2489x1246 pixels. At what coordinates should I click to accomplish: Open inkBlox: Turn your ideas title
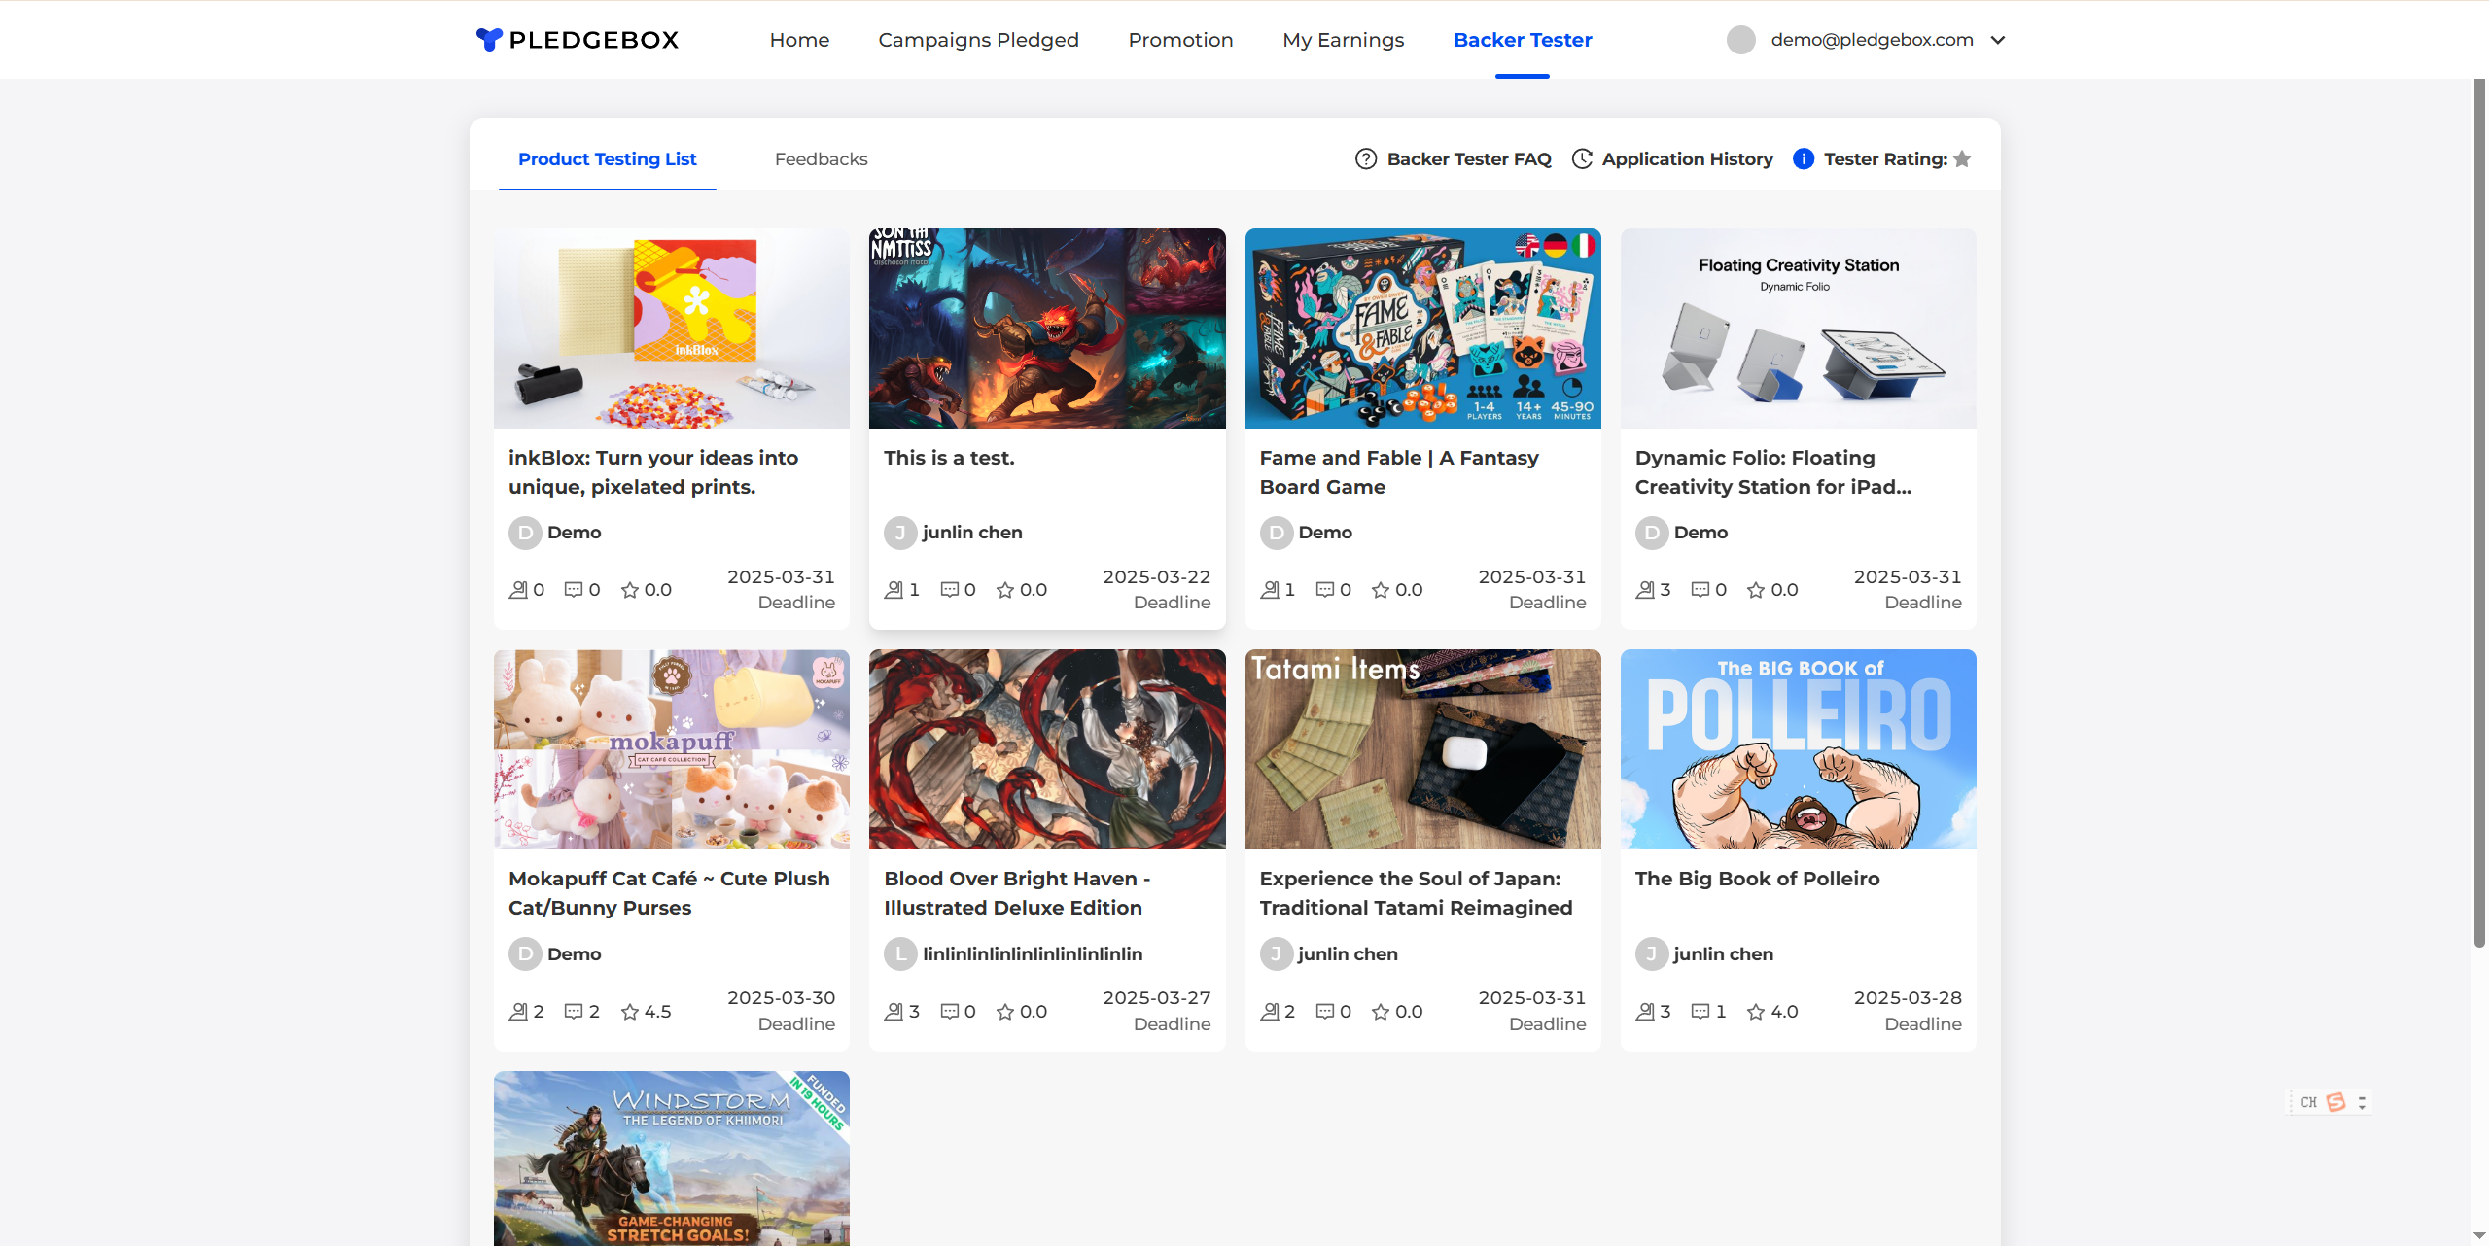(653, 472)
